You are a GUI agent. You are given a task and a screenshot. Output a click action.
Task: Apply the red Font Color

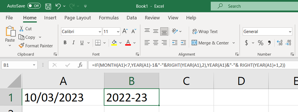[x=128, y=43]
